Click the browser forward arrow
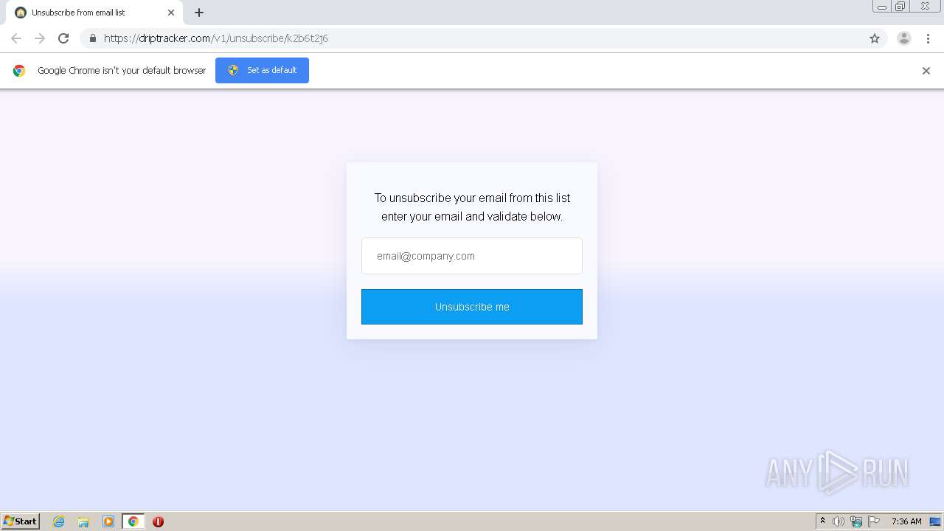 [x=40, y=38]
